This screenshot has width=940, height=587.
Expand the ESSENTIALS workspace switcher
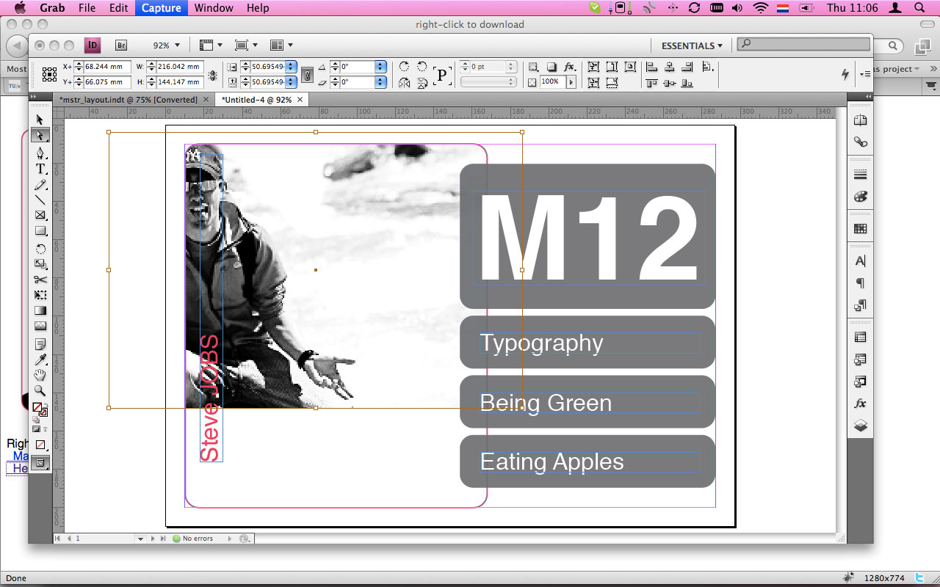(x=692, y=45)
